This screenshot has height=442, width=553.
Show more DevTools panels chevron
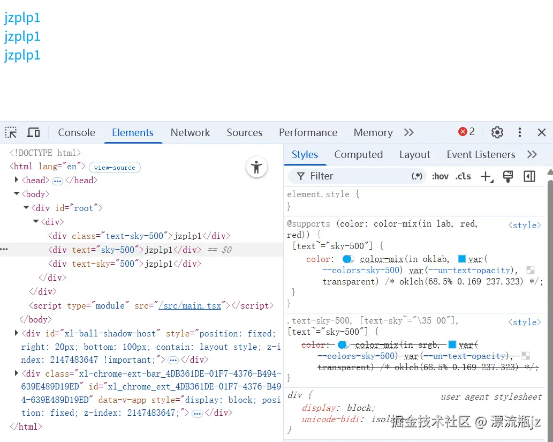coord(409,132)
